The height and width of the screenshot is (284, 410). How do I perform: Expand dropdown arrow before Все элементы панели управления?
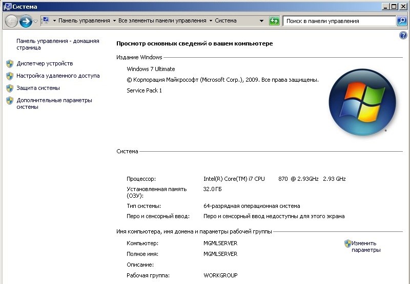click(x=114, y=21)
